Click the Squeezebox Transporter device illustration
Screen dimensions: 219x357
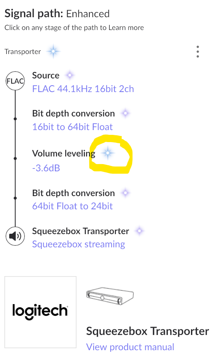click(x=110, y=296)
